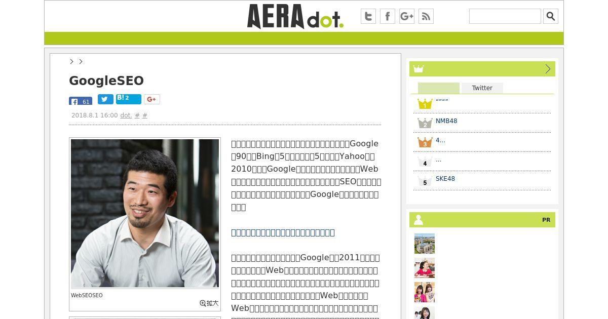The width and height of the screenshot is (608, 319).
Task: Open the RSS feed icon in header
Action: [x=426, y=16]
